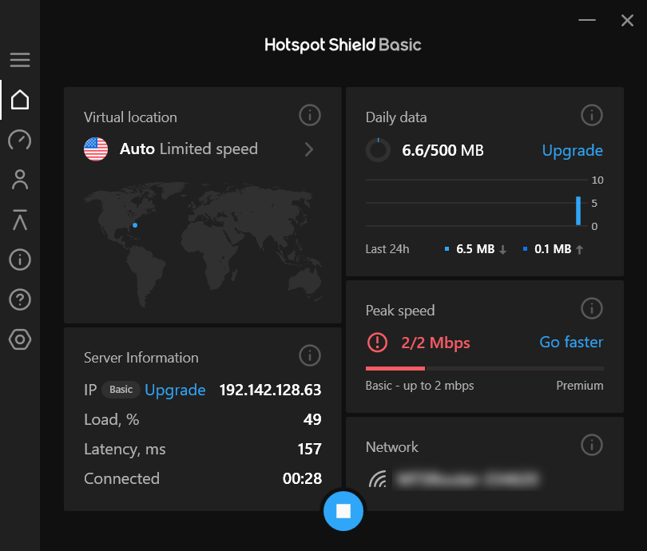This screenshot has height=551, width=647.
Task: Open the hamburger menu in sidebar
Action: (x=20, y=60)
